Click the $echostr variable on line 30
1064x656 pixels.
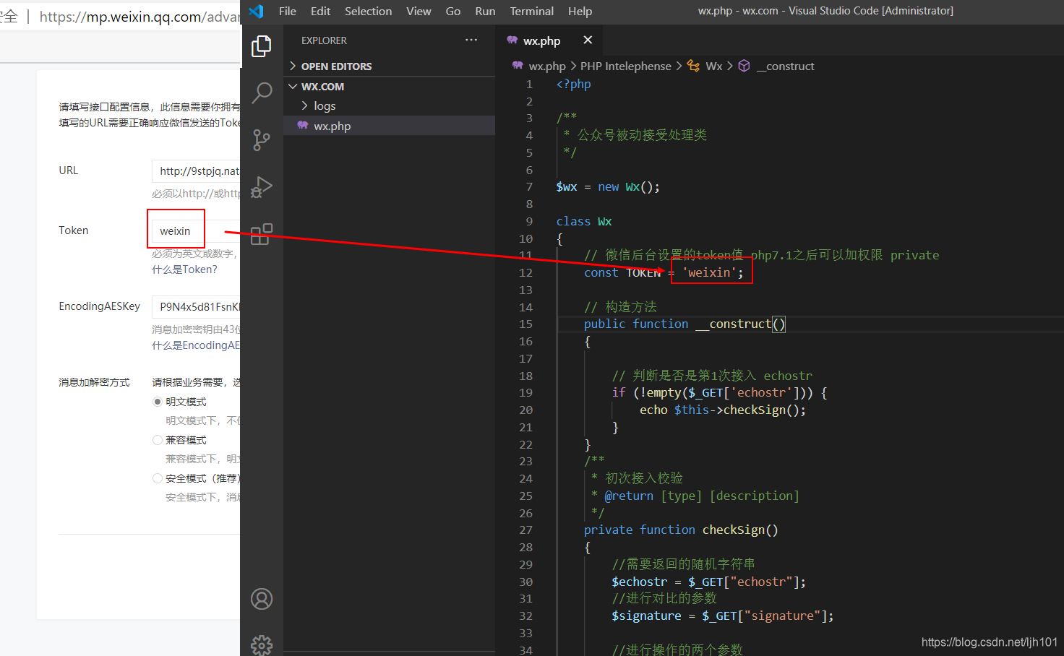[x=640, y=582]
